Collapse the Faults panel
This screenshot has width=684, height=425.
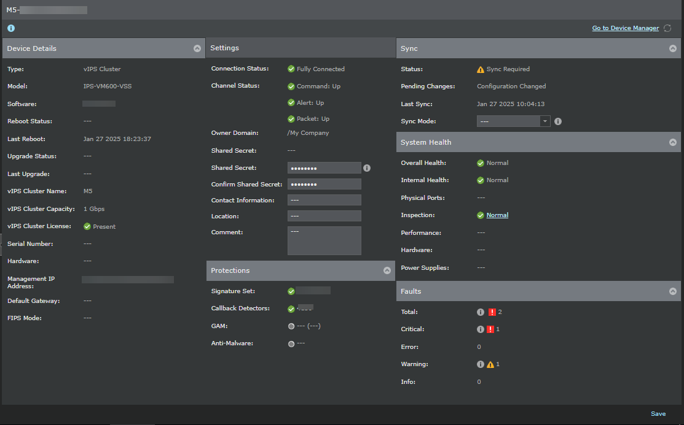pyautogui.click(x=673, y=291)
